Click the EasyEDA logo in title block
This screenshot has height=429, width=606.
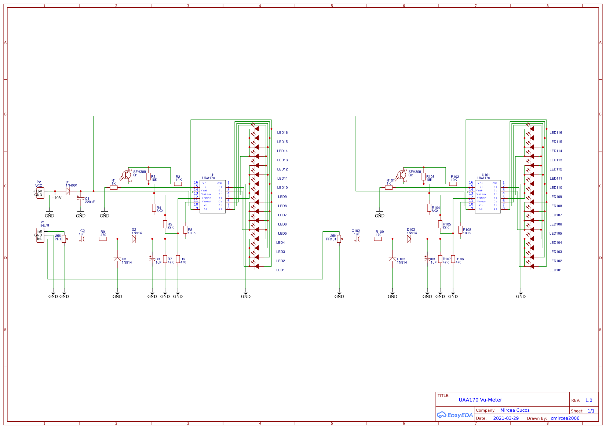point(455,415)
